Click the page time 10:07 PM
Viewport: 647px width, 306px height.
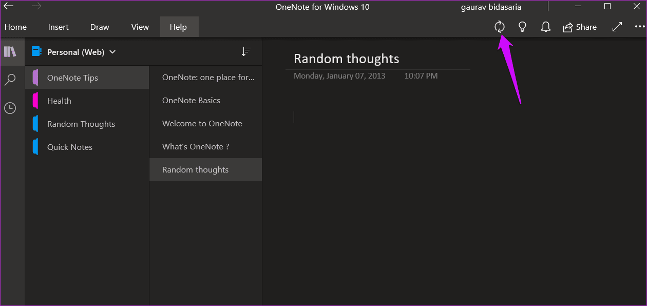click(421, 76)
